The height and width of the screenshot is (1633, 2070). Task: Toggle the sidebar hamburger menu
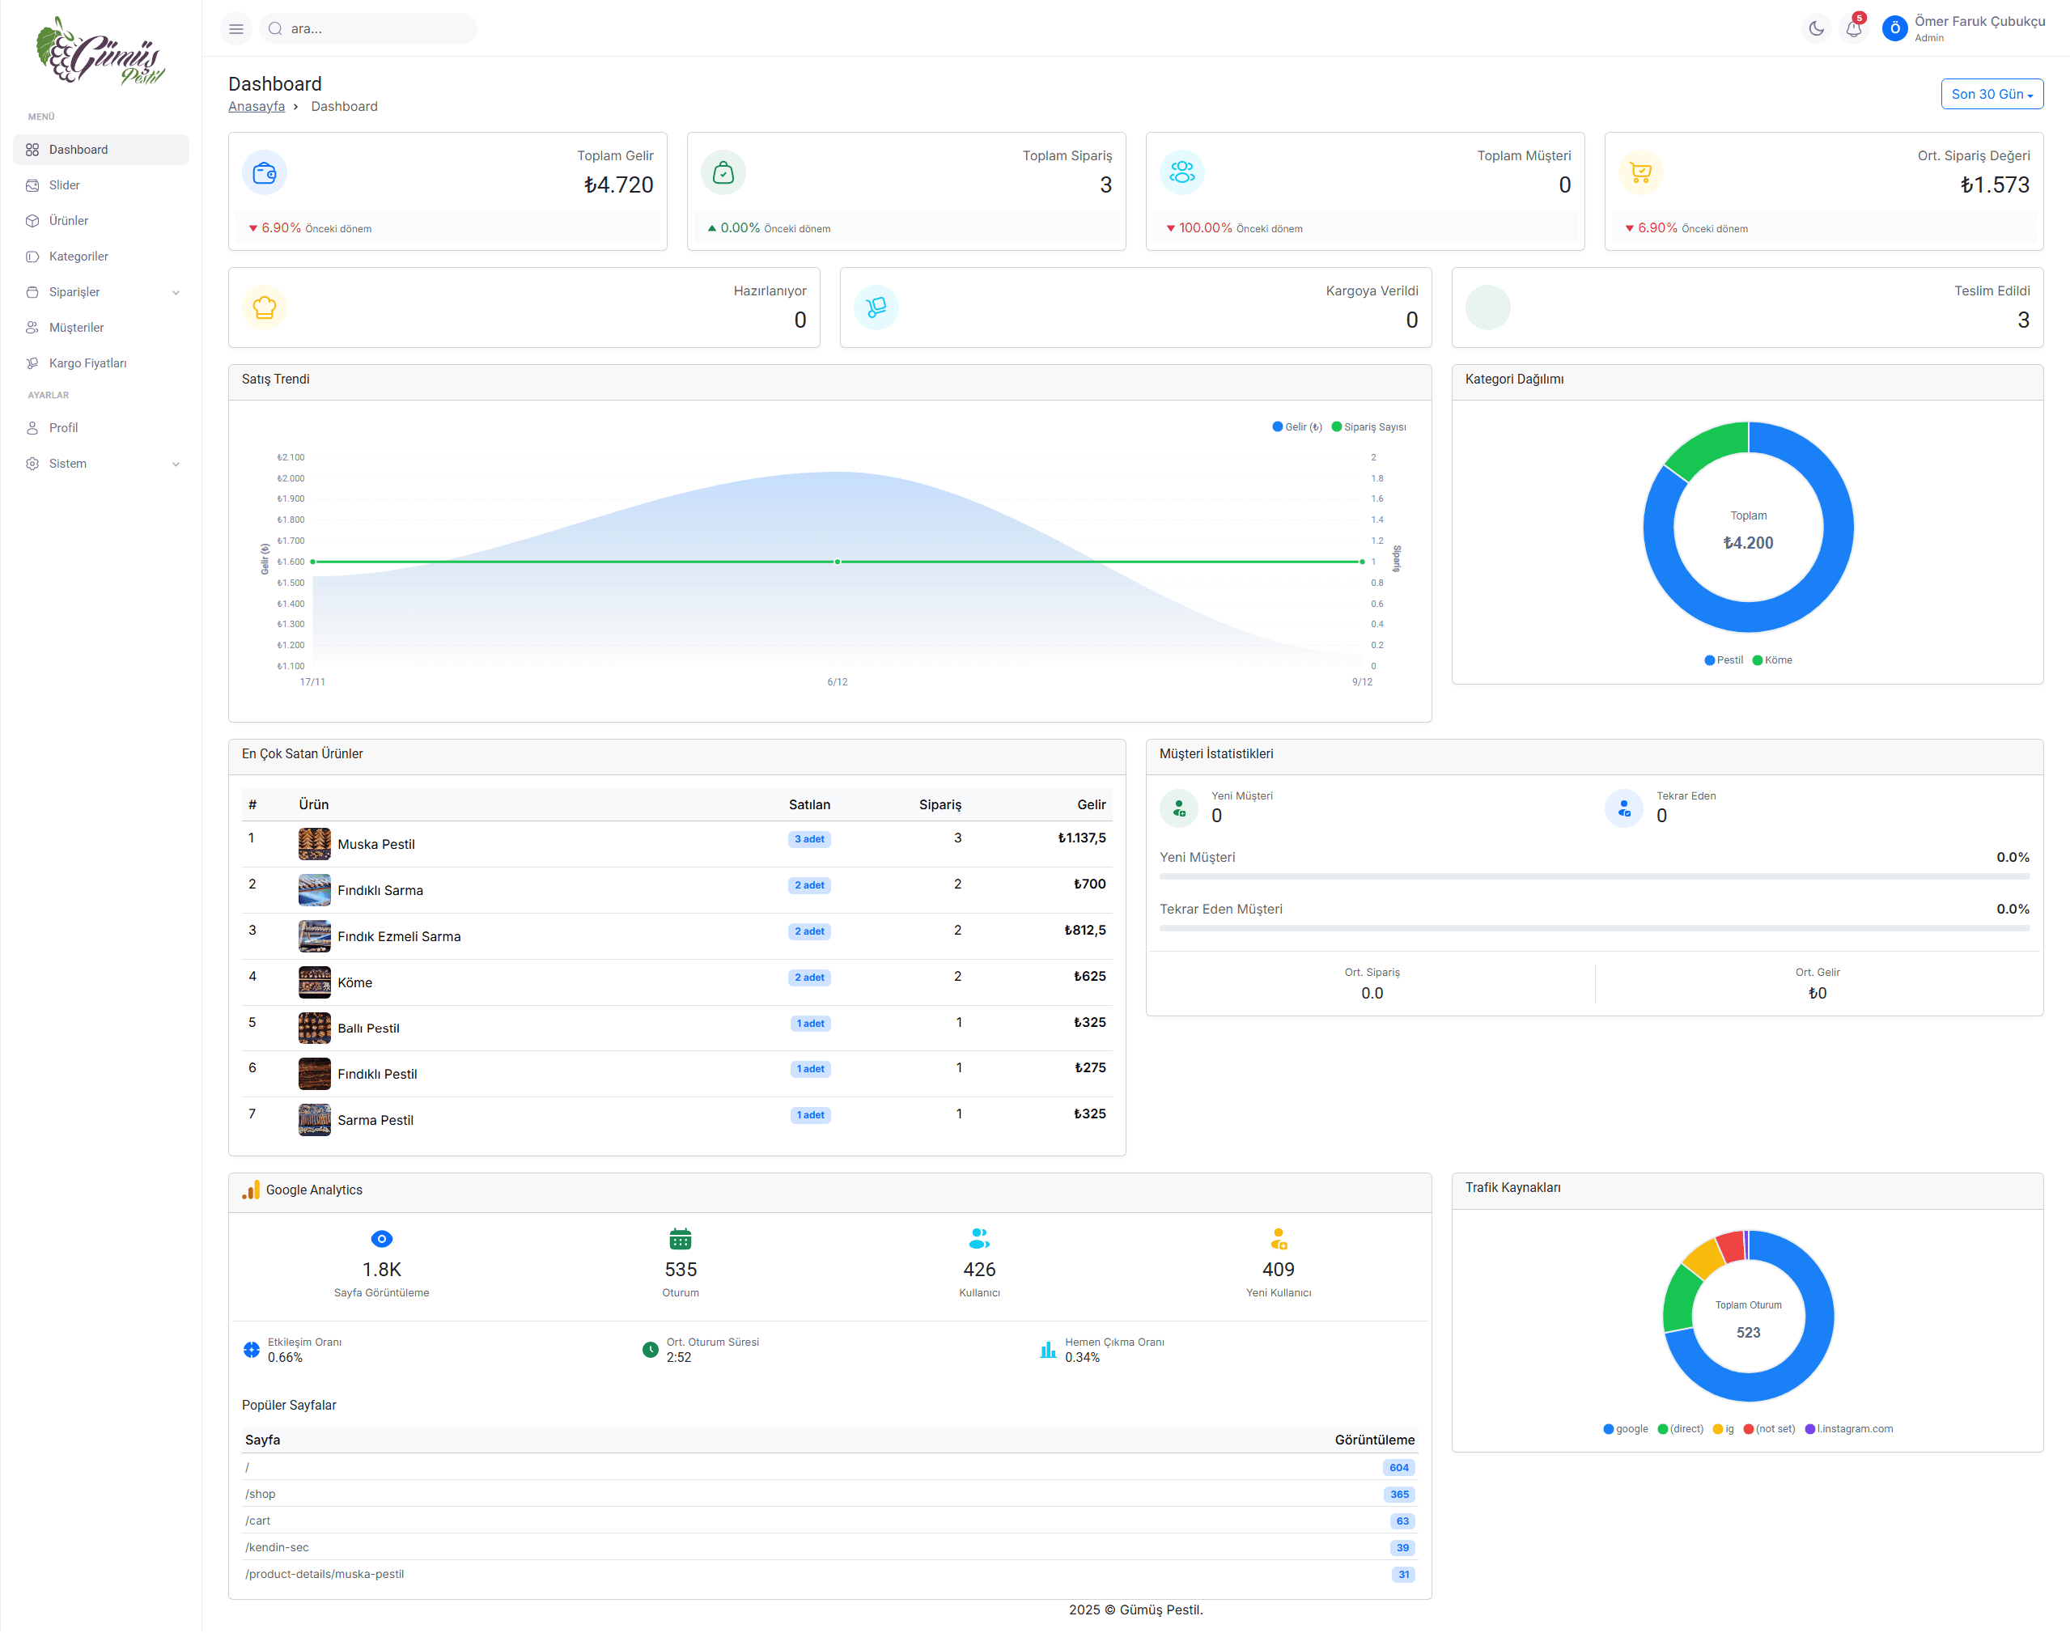(236, 28)
